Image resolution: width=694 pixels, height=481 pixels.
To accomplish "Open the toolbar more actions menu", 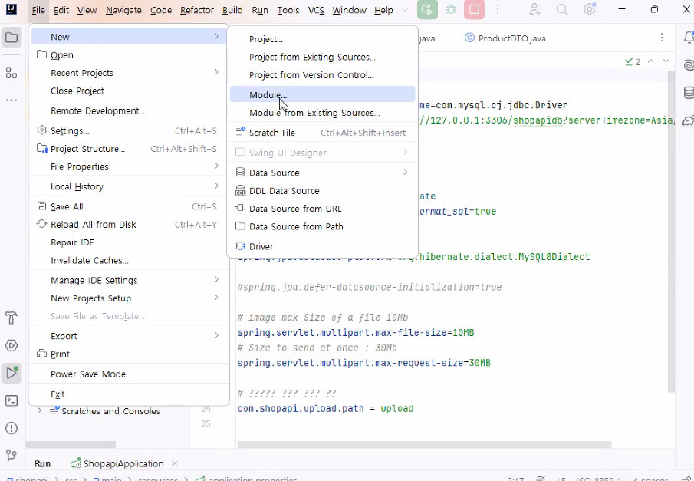I will pyautogui.click(x=498, y=10).
